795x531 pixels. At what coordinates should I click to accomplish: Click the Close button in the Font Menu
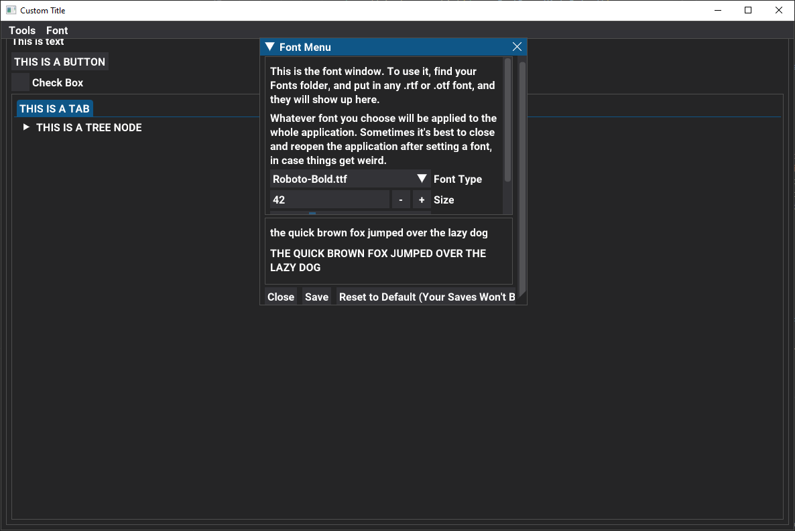280,297
